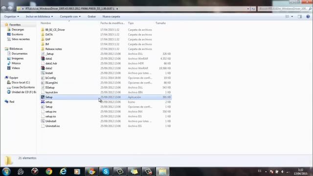Viewport: 313px width, 176px height.
Task: Select the data1.hdr file icon
Action: coord(43,64)
